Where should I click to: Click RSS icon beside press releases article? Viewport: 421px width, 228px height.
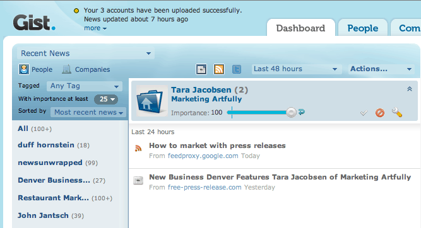138,148
